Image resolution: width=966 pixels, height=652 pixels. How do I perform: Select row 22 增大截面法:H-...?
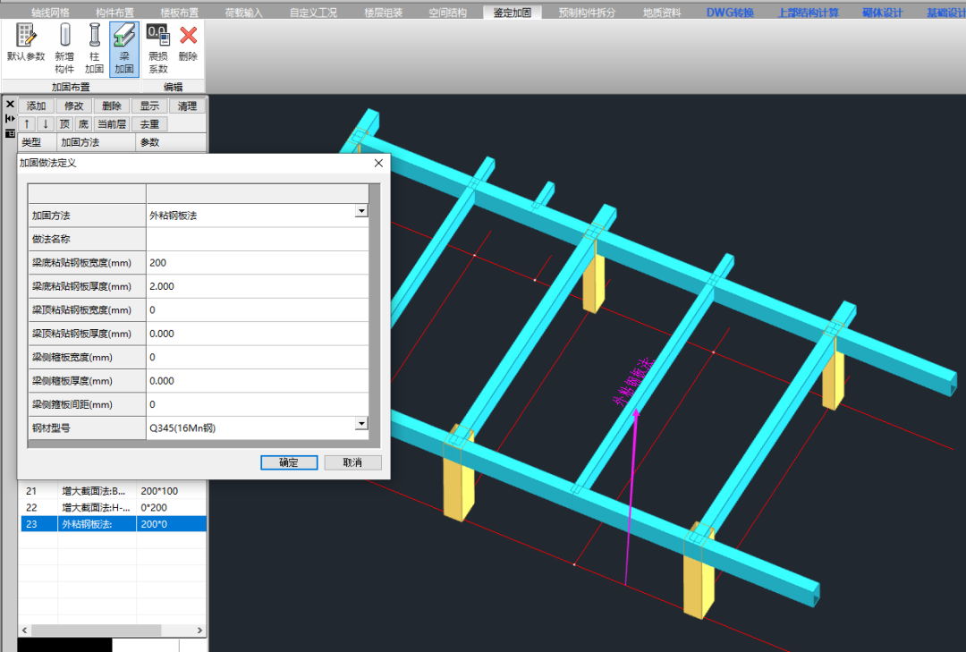[114, 508]
